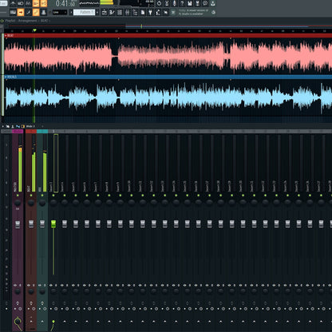Click the green Insert 3 volume fader

(53, 224)
